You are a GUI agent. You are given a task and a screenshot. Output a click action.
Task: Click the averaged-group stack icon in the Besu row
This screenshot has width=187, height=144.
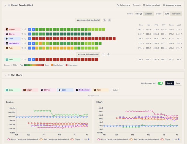point(25,59)
